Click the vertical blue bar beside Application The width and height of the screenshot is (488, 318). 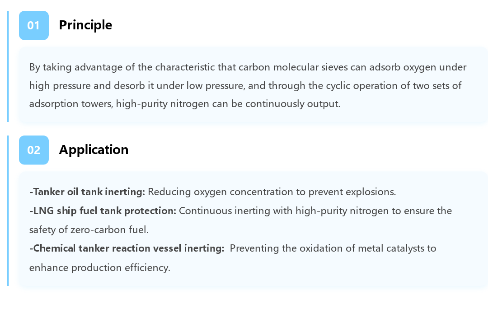pyautogui.click(x=8, y=210)
